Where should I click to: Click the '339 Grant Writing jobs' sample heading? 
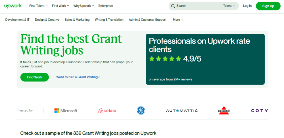click(x=88, y=133)
